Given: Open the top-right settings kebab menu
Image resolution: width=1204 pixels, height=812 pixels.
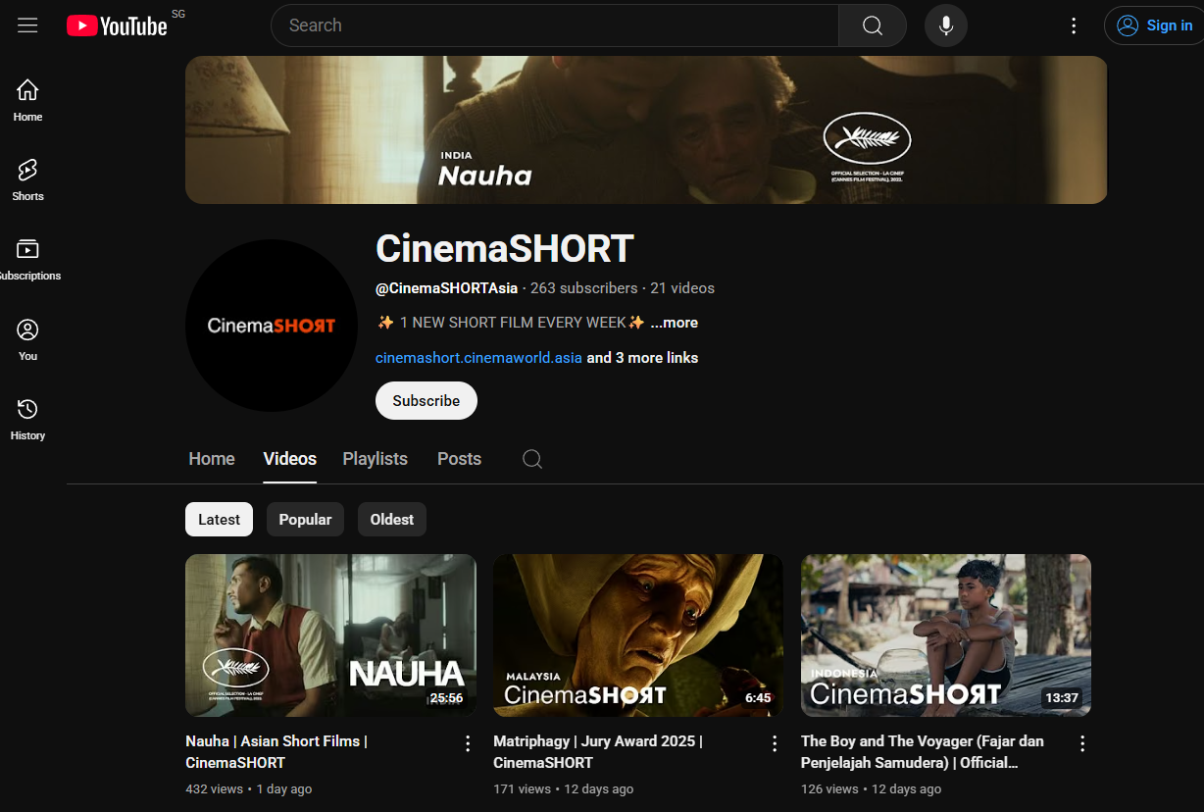Looking at the screenshot, I should [x=1074, y=25].
